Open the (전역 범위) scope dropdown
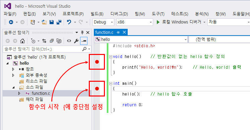 click(x=220, y=39)
